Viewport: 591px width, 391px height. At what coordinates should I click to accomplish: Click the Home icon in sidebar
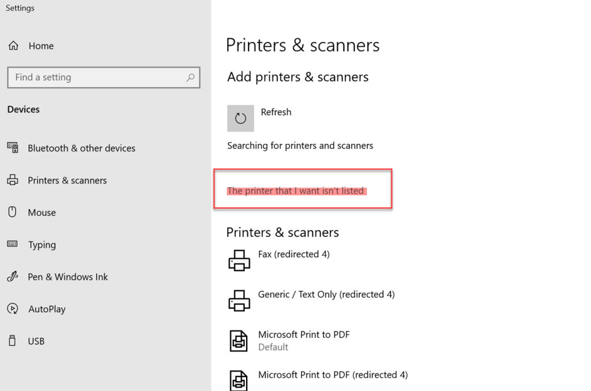tap(13, 46)
